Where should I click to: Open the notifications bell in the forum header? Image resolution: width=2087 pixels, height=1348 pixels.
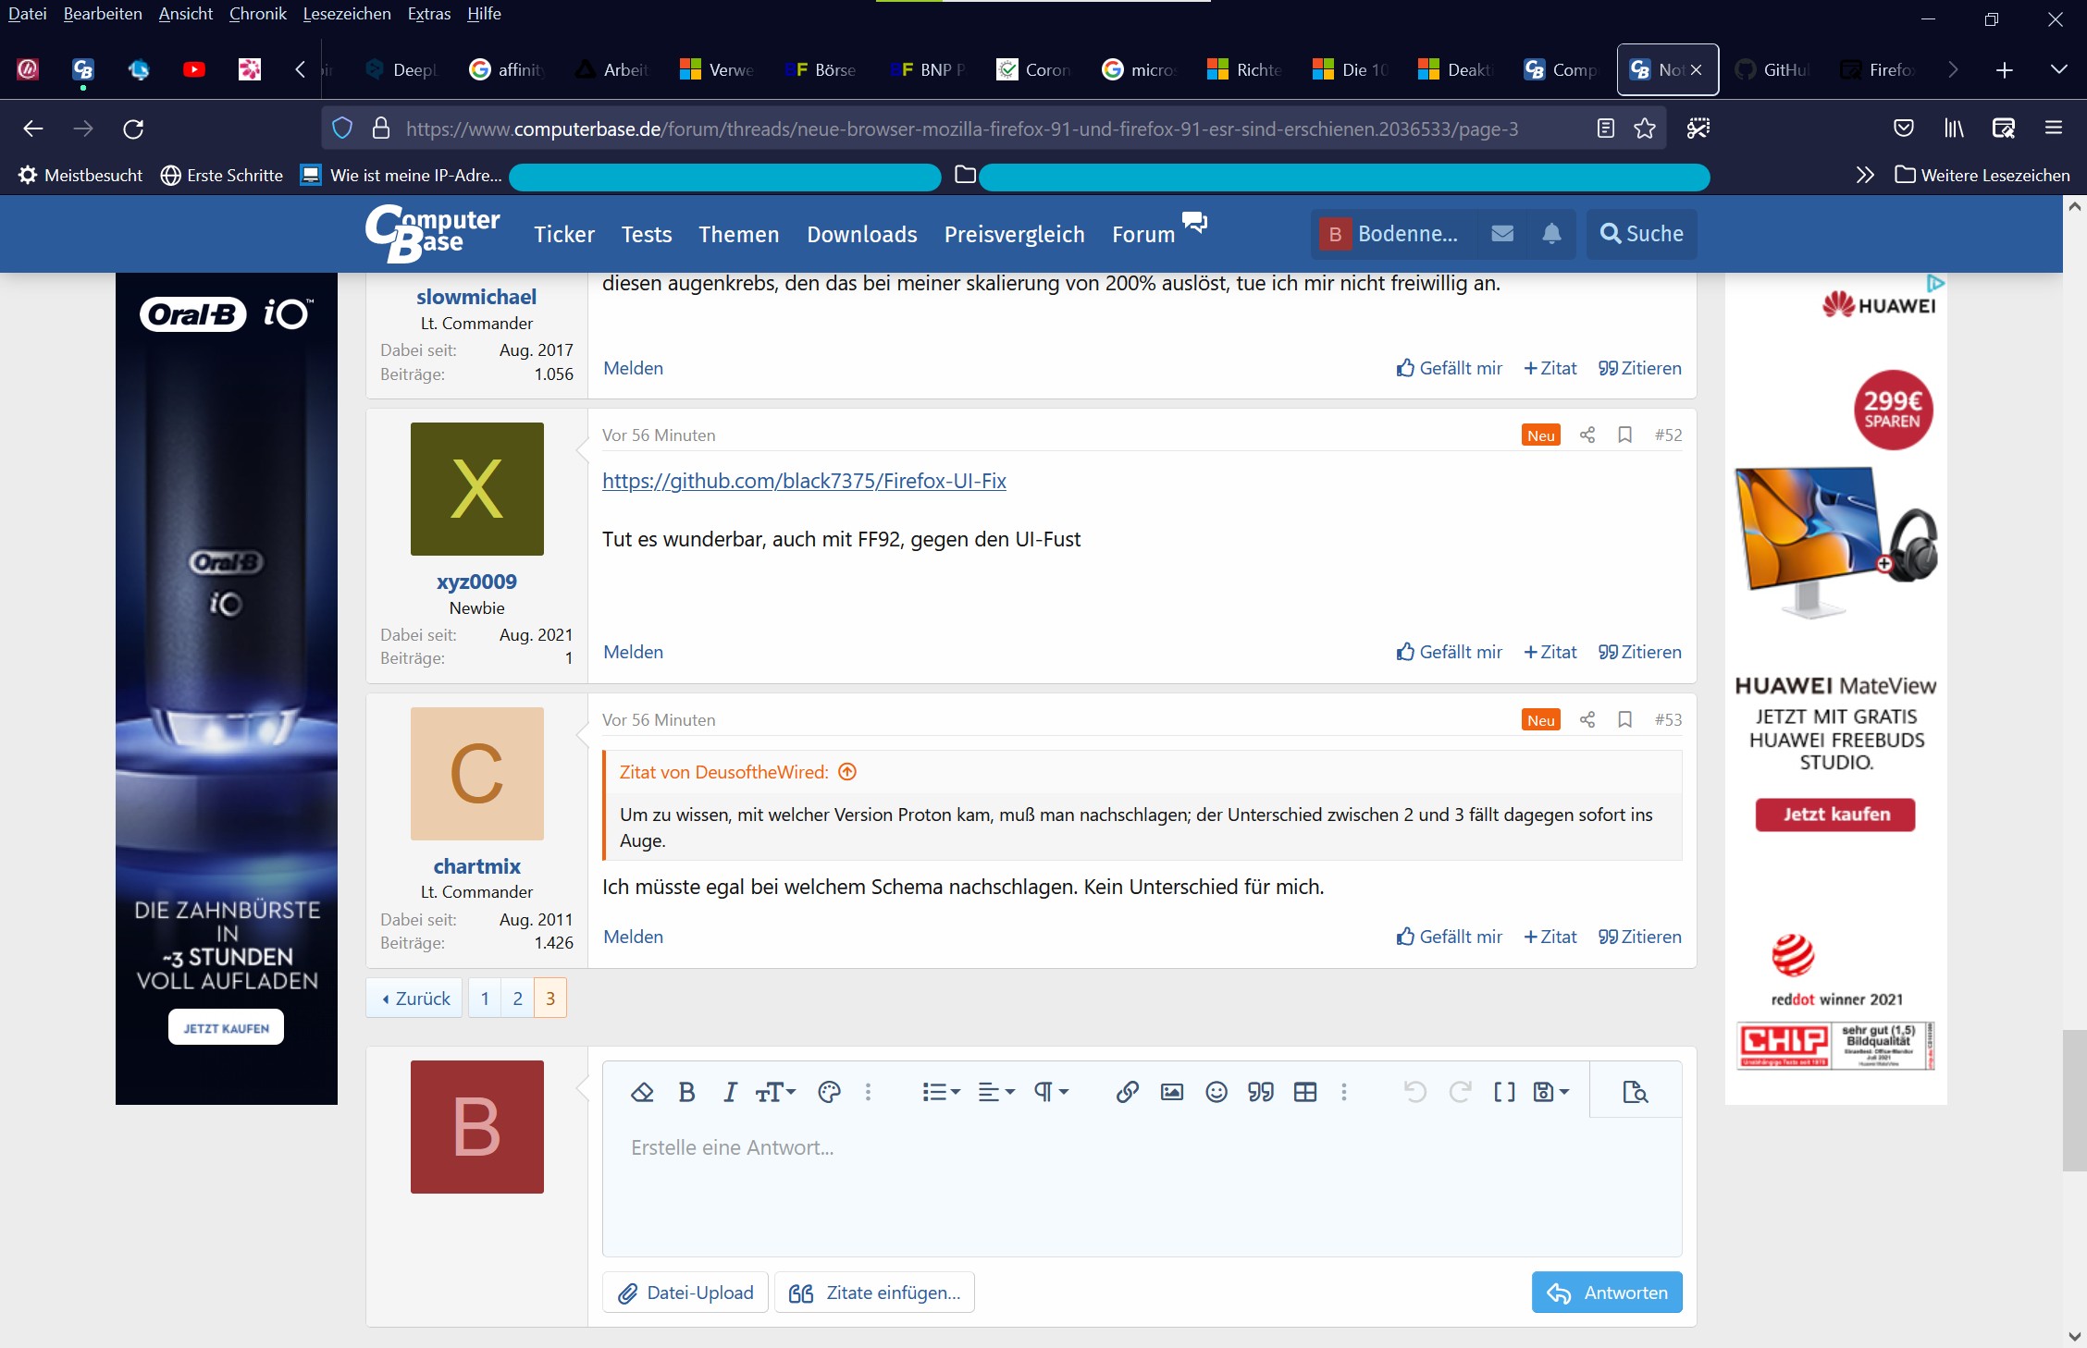[1551, 234]
